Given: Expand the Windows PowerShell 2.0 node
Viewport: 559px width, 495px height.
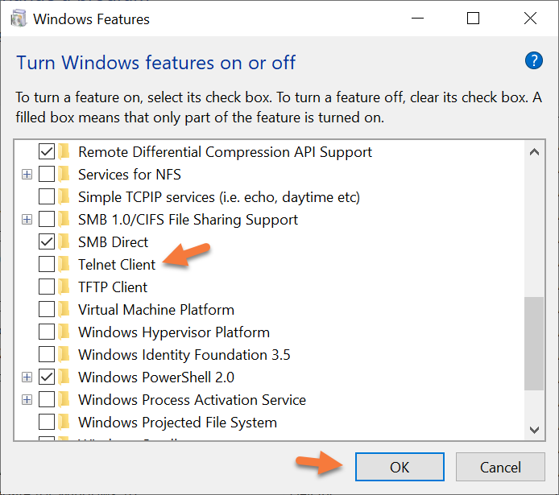Looking at the screenshot, I should [x=27, y=377].
